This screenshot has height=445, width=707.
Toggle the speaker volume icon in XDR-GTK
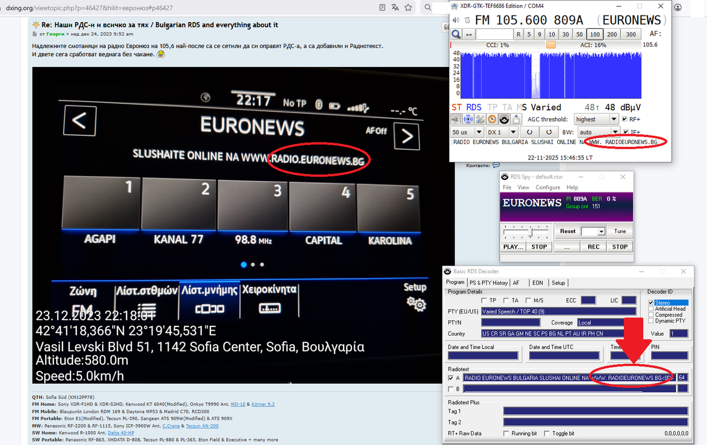(455, 20)
